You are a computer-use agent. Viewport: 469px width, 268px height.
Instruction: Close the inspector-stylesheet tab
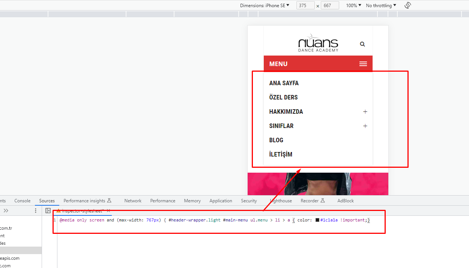pyautogui.click(x=108, y=211)
